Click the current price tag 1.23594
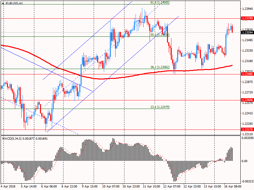Viewport: 254px width, 190px height. pos(247,33)
